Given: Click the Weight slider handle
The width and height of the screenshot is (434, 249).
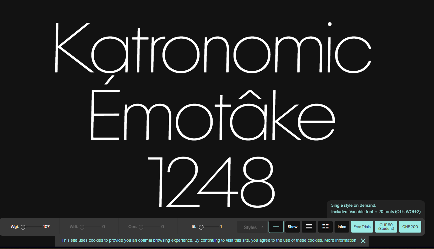Looking at the screenshot, I should coord(23,227).
